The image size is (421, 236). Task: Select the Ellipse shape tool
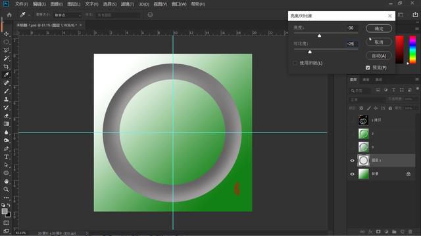(x=6, y=173)
